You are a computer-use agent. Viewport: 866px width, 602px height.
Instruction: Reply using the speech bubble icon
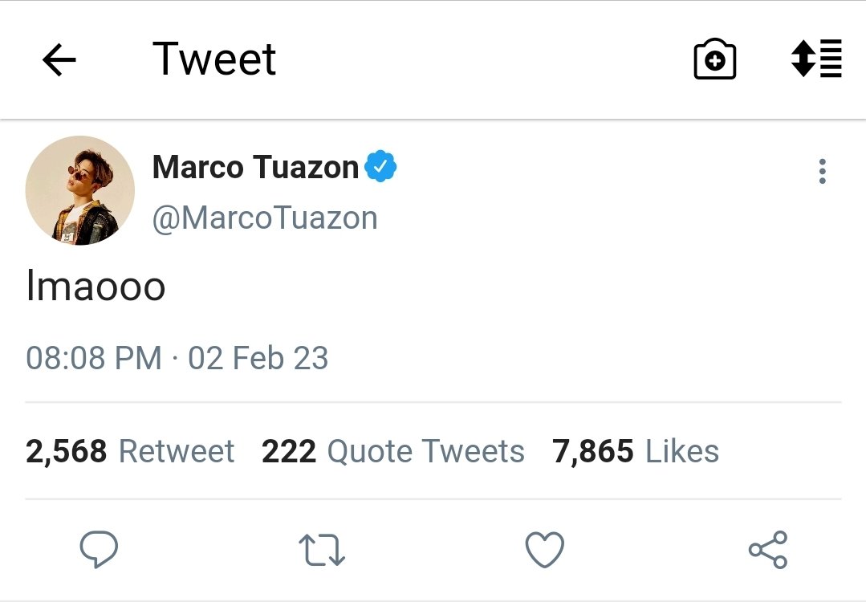(x=99, y=549)
